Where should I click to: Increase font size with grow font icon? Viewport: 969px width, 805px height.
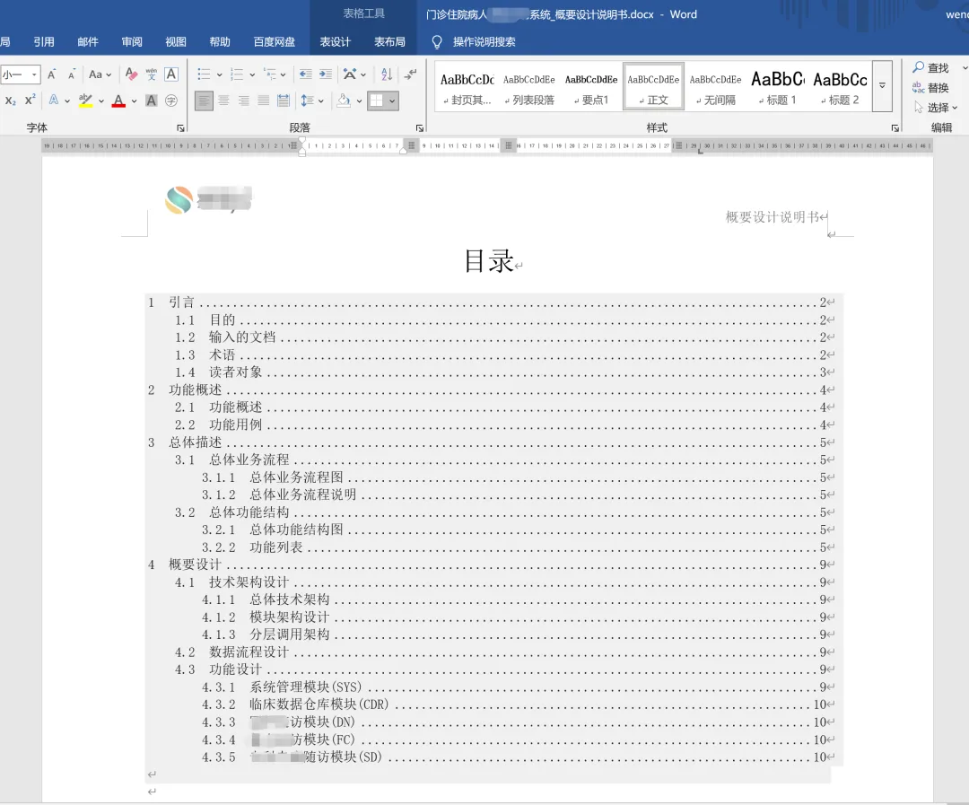click(52, 74)
